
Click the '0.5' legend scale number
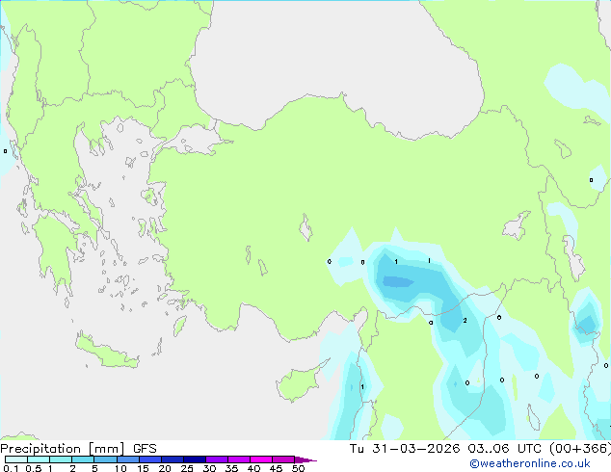pos(33,468)
